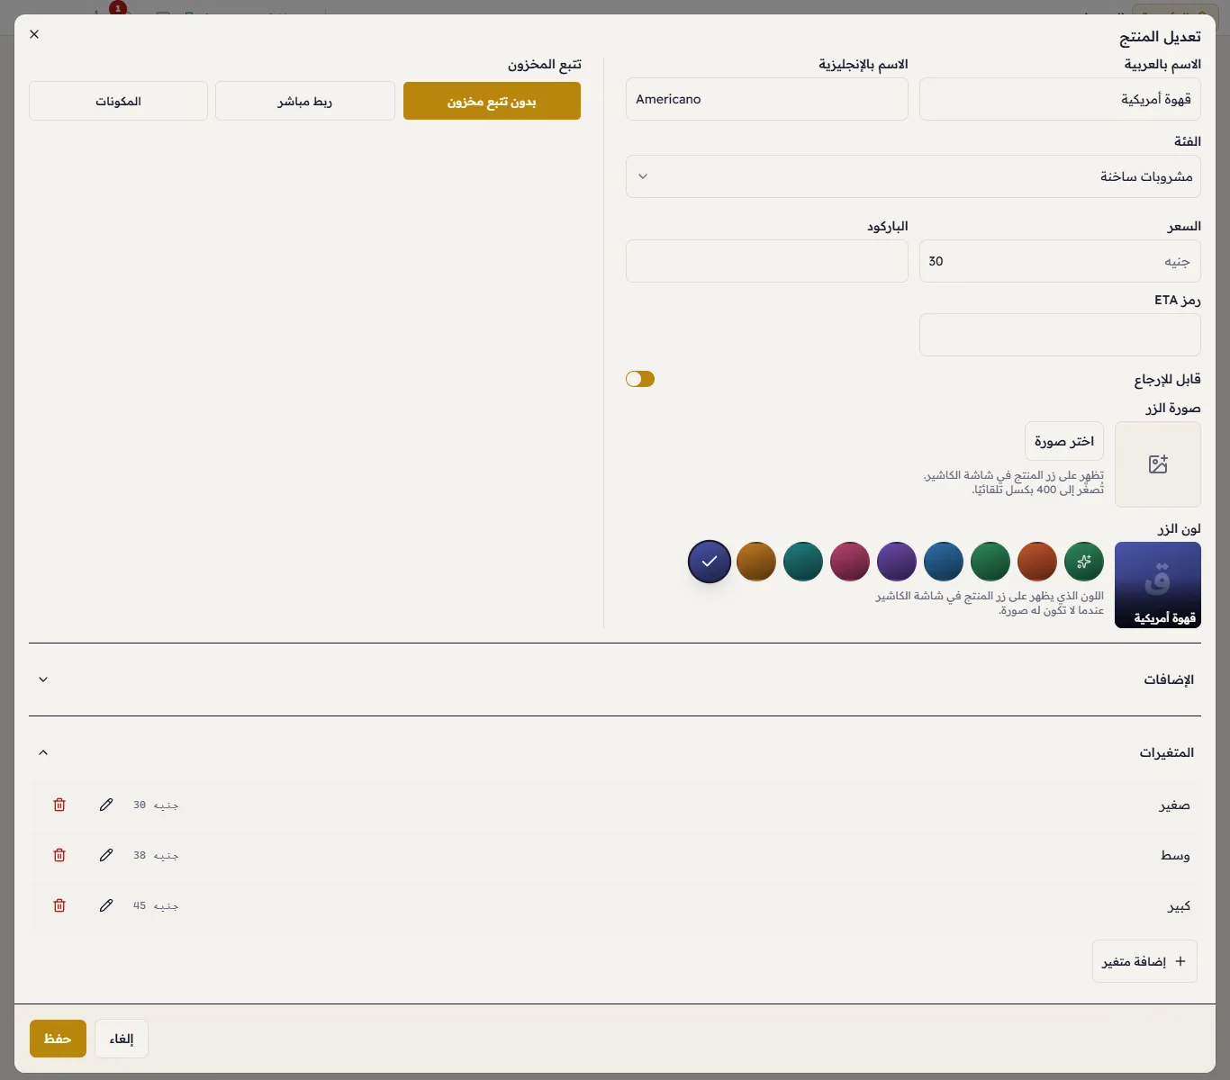
Task: Switch to the المكونات tab
Action: coord(119,102)
